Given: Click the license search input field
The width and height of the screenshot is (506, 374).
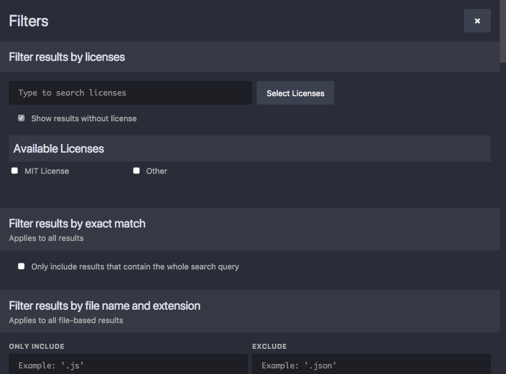Looking at the screenshot, I should tap(130, 93).
